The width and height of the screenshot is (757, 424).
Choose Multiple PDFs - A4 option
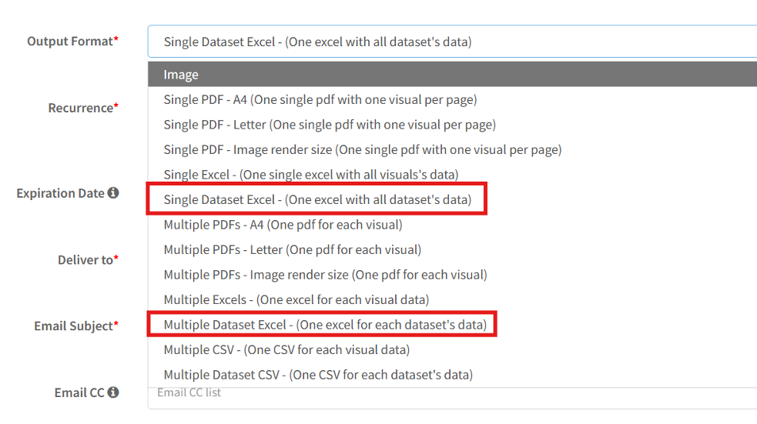click(x=283, y=225)
